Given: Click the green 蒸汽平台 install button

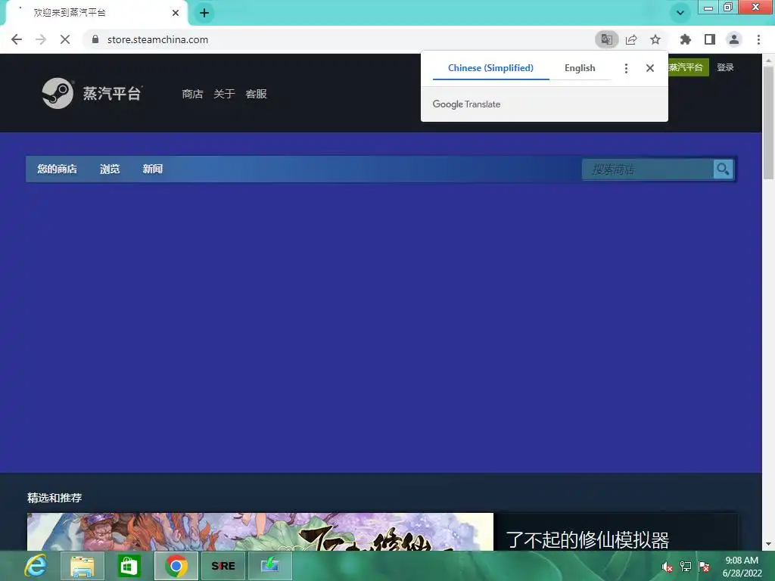Looking at the screenshot, I should pyautogui.click(x=688, y=67).
